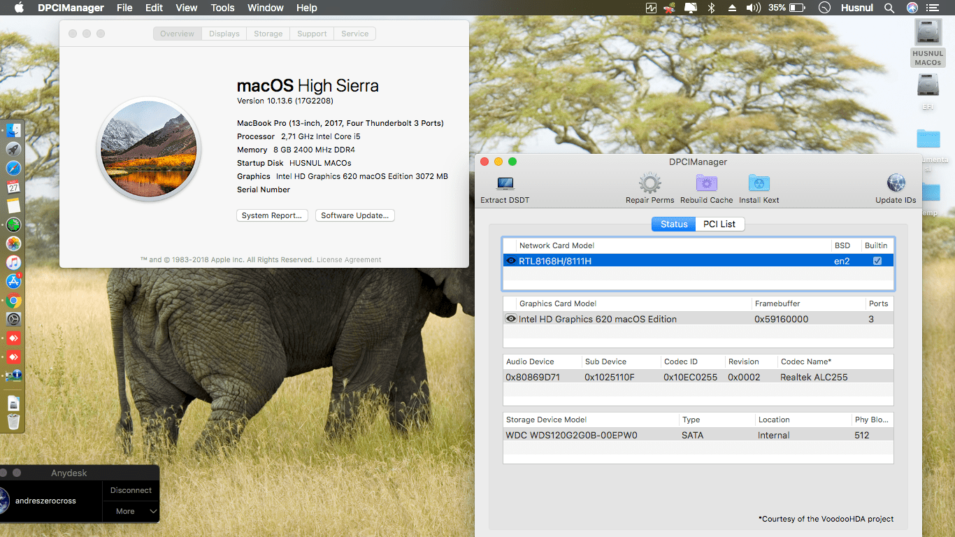
Task: Select the WDC WDS120G2G0B-00EPW0 storage row
Action: pyautogui.click(x=698, y=435)
